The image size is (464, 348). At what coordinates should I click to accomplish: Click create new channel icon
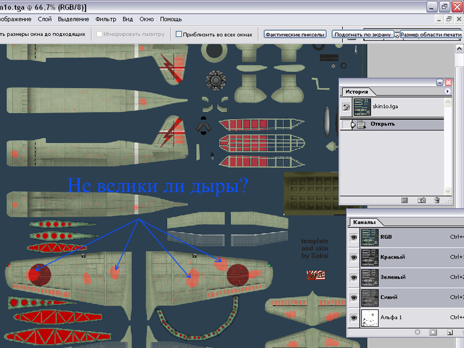[x=449, y=332]
